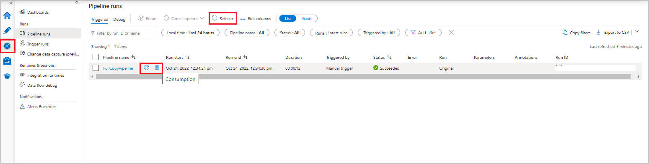Click the Run ID column header
The height and width of the screenshot is (164, 649).
(x=561, y=57)
